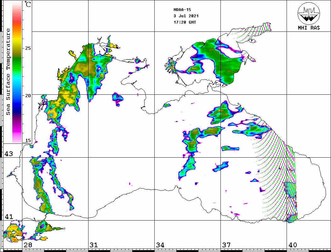Click the latitude label '41'
The image size is (331, 252).
coord(9,216)
